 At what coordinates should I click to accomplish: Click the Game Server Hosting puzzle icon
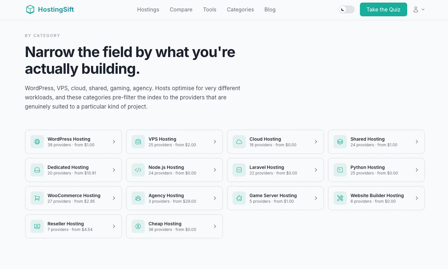pyautogui.click(x=239, y=198)
